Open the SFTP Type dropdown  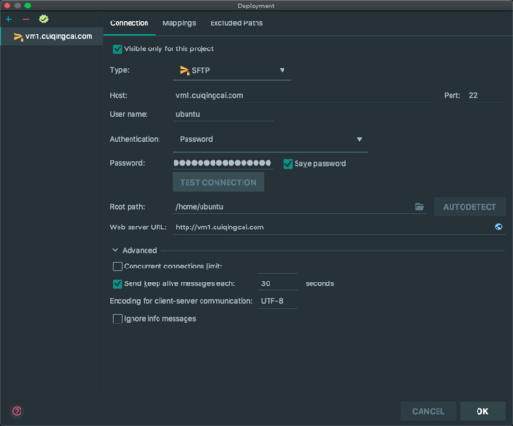(231, 70)
